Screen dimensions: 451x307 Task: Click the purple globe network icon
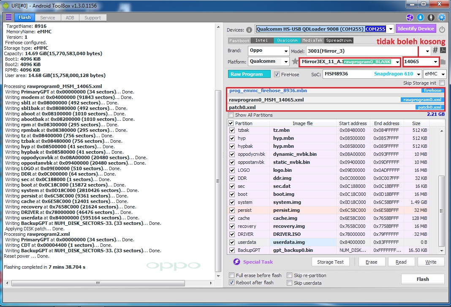click(x=410, y=18)
